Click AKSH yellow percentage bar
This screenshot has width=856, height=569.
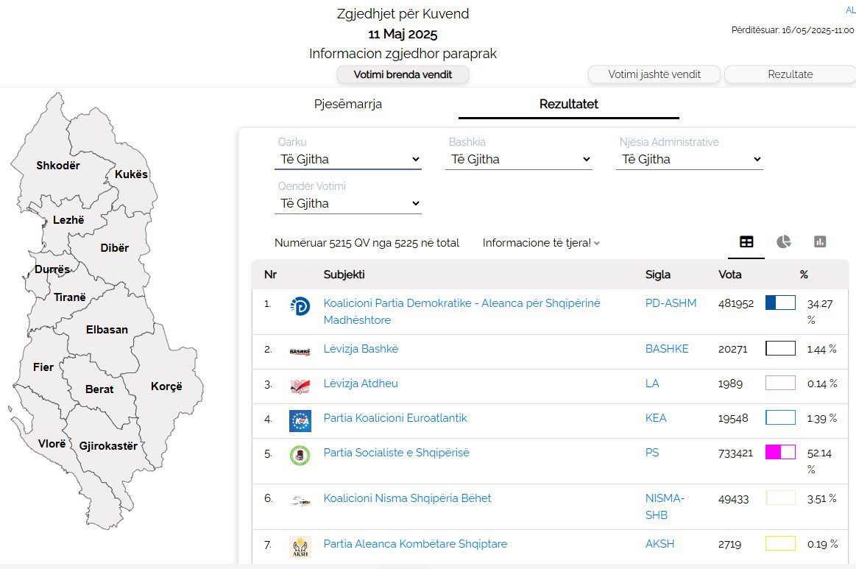(x=780, y=543)
